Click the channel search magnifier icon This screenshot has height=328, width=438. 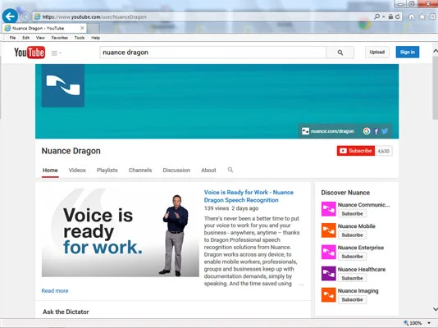230,170
